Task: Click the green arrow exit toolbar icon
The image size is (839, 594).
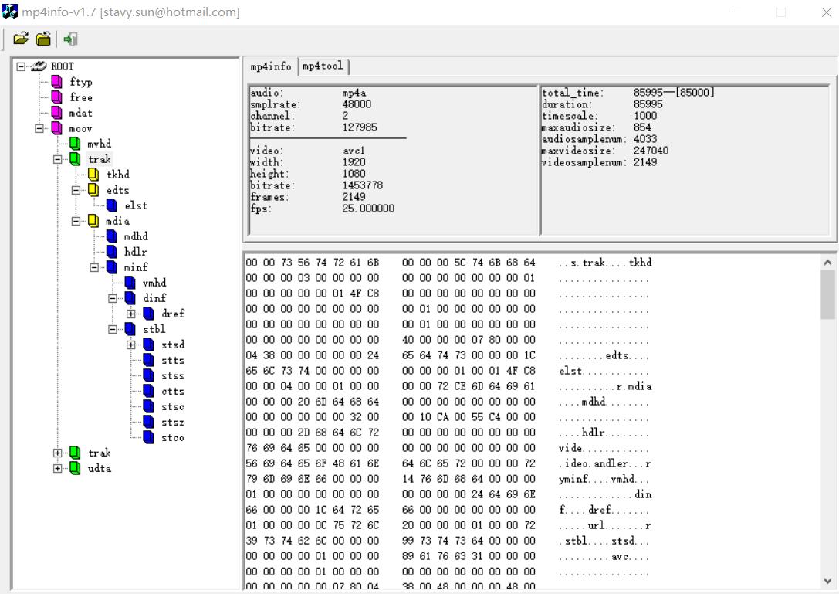Action: coord(71,39)
